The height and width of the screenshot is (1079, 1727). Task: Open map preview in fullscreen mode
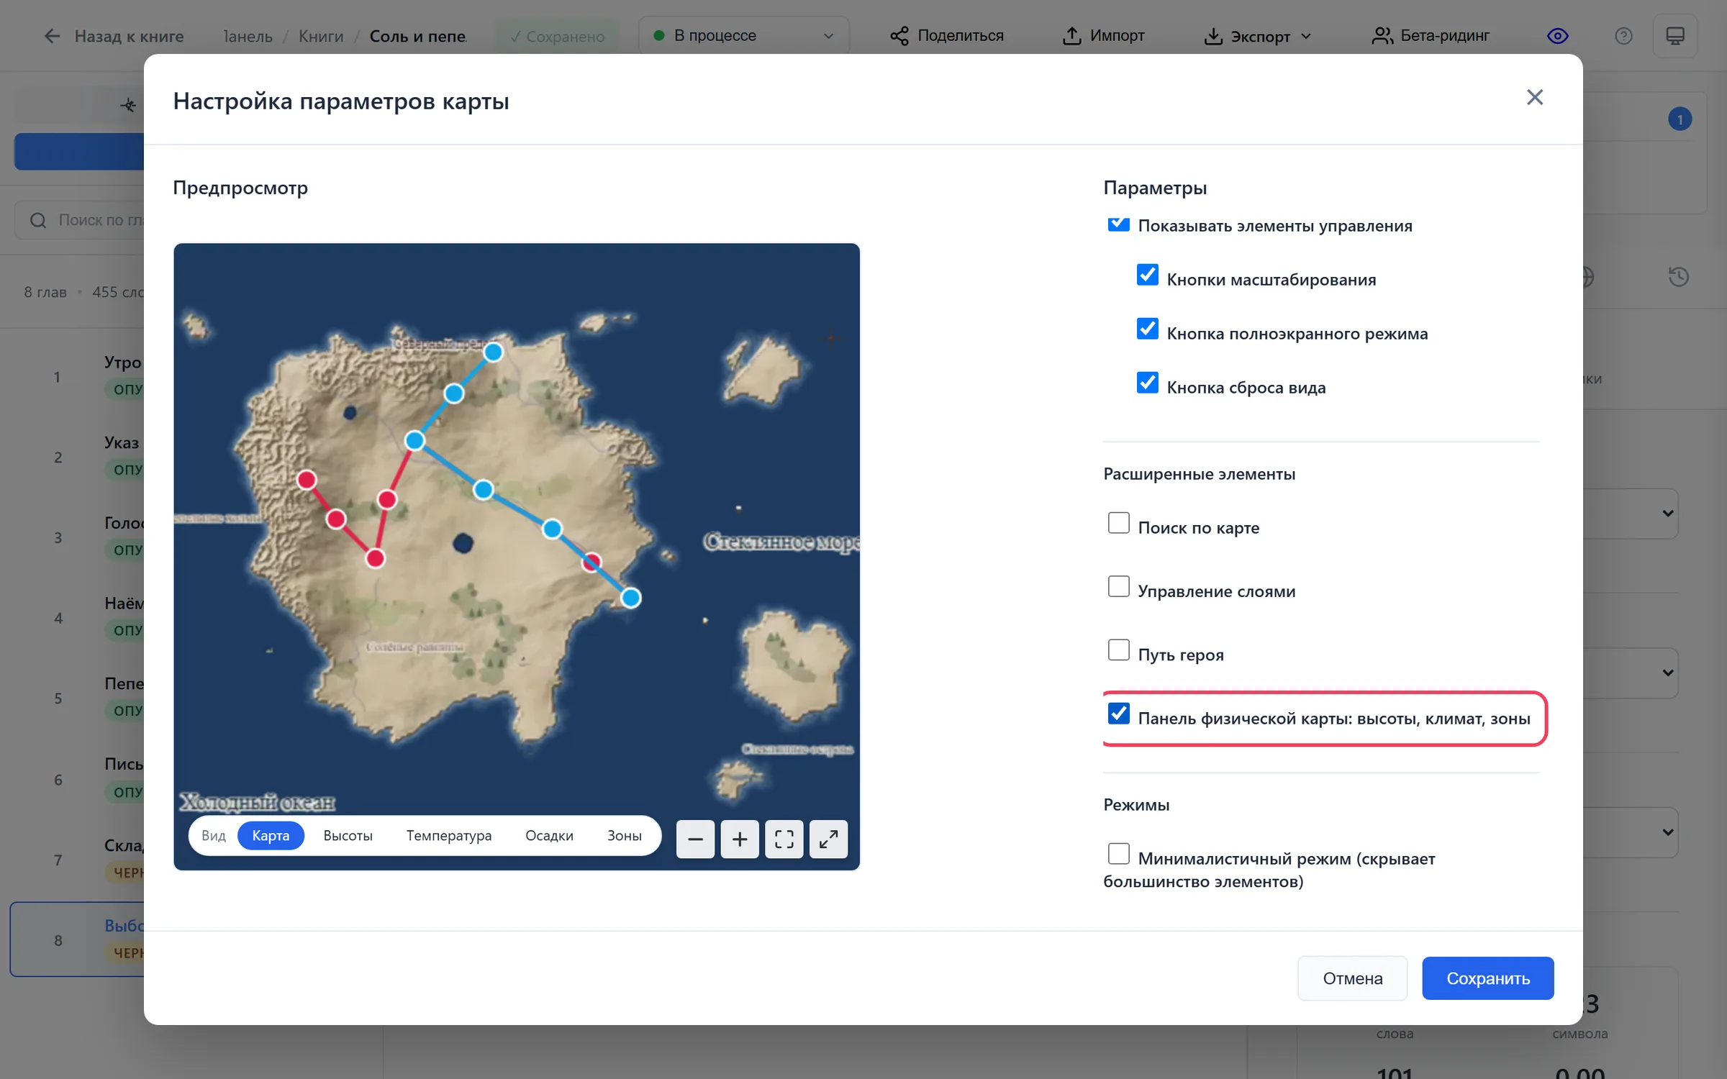point(828,839)
